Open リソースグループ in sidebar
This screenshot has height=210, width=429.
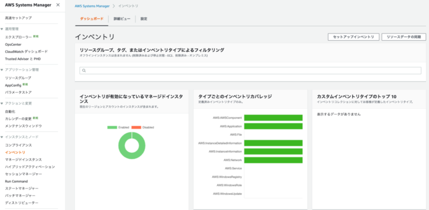coord(18,78)
